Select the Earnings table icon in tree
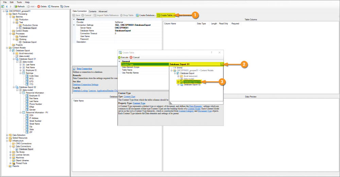The image size is (340, 177). pyautogui.click(x=24, y=73)
